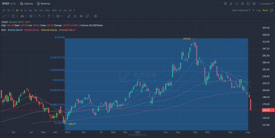275x138 pixels.
Task: Select the 0.5(224.60) Fibonacci level label
Action: tap(59, 80)
